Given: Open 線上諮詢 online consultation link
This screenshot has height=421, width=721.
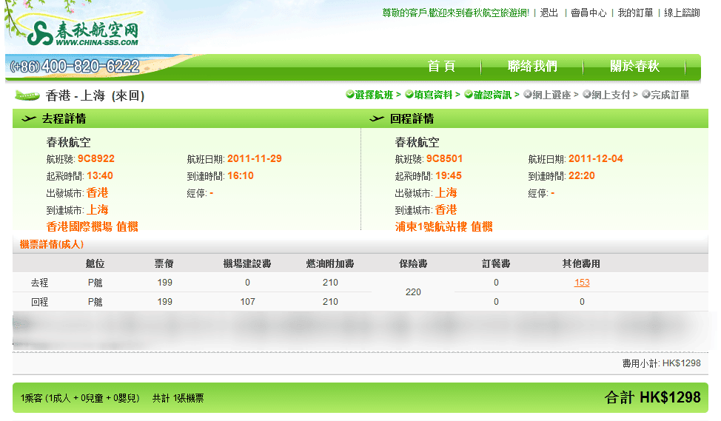Looking at the screenshot, I should pyautogui.click(x=682, y=13).
